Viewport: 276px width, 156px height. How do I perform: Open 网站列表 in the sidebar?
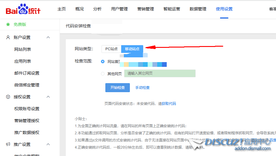[x=23, y=49]
